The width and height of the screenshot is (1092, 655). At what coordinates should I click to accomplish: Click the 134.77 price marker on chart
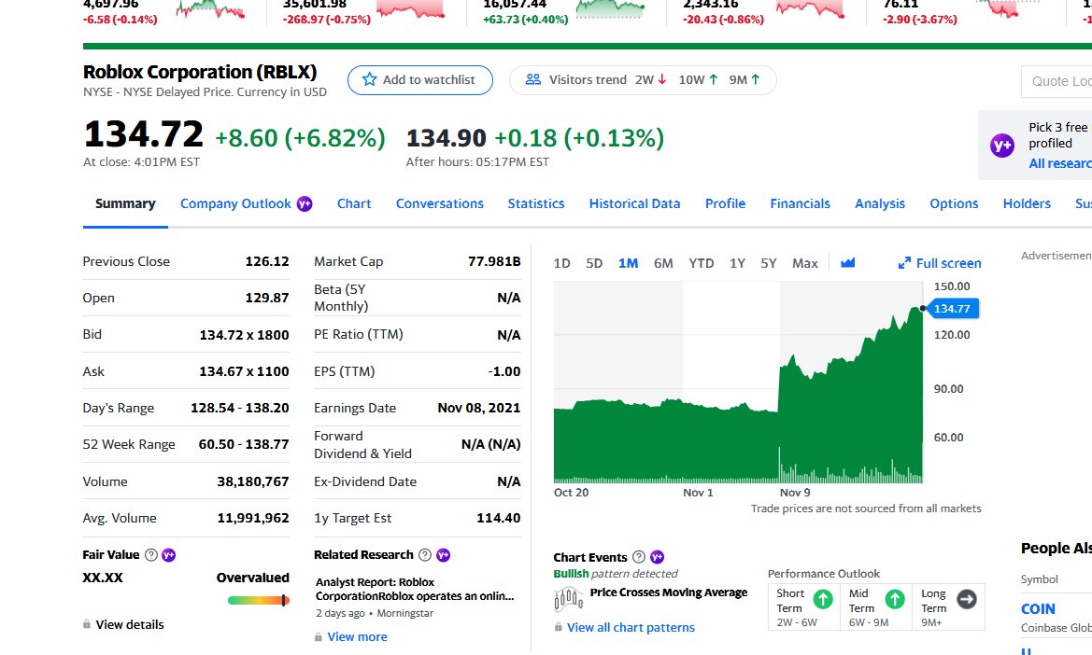953,308
